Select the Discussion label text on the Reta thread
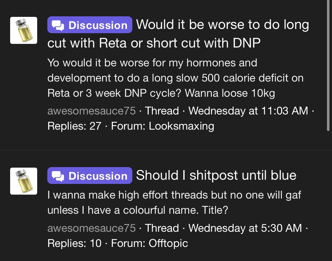The width and height of the screenshot is (332, 261). pyautogui.click(x=98, y=25)
